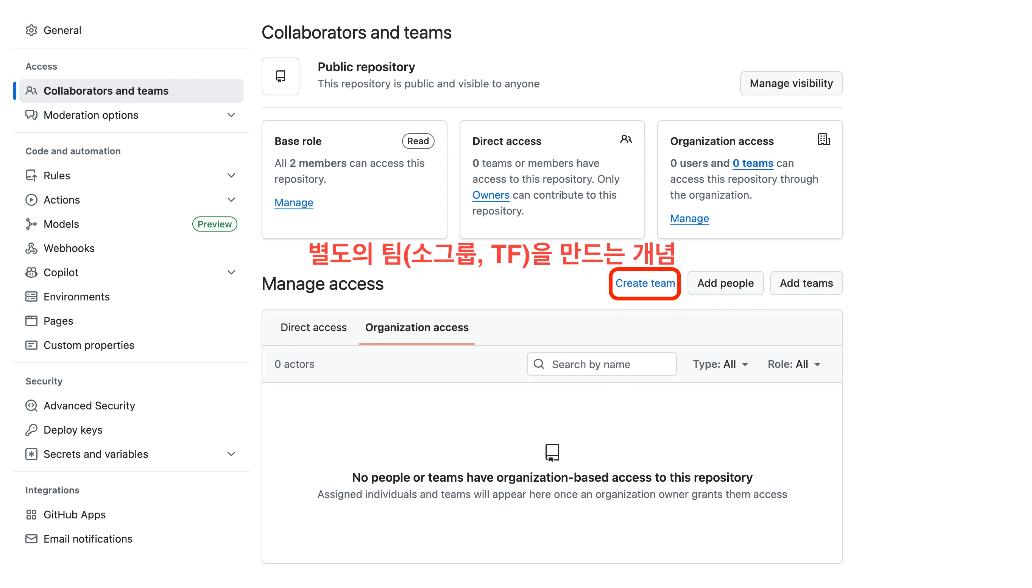Open the Role: All filter dropdown
The height and width of the screenshot is (588, 1032).
793,364
